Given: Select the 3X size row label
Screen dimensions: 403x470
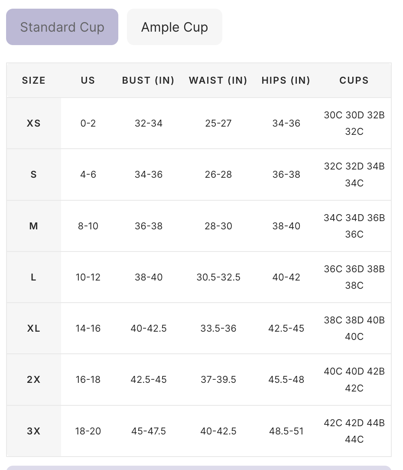Looking at the screenshot, I should point(33,431).
